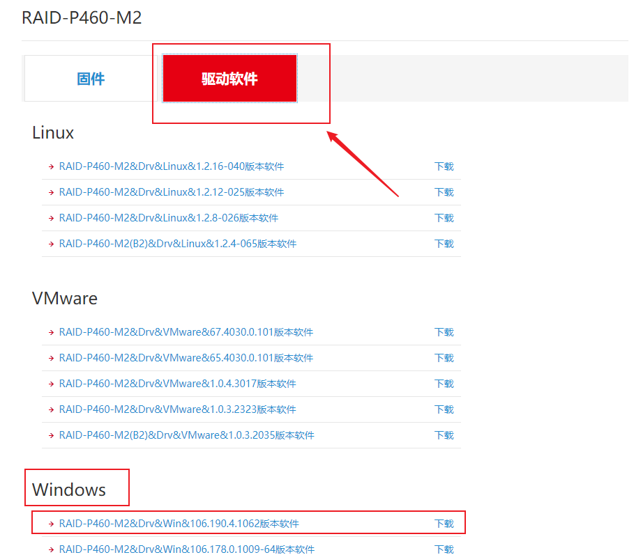Download VMware 1.0.3.2323 driver via 下载
Screen dimensions: 634x555
pos(444,409)
